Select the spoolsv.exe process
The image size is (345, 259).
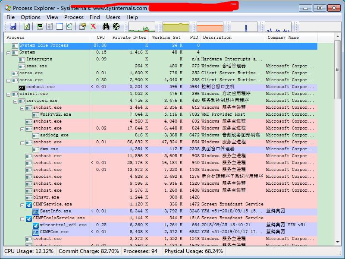160,177
